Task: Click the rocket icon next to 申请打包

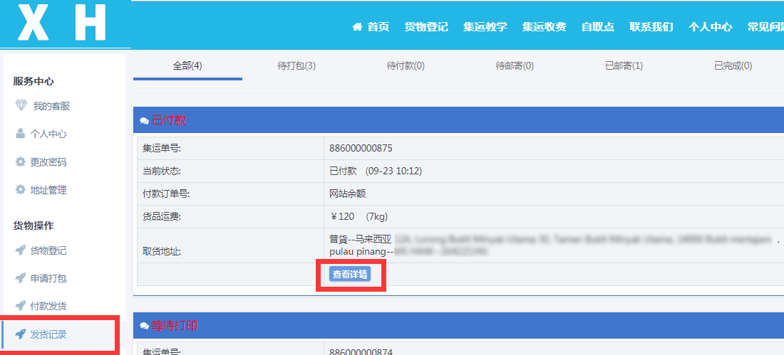Action: pyautogui.click(x=21, y=278)
